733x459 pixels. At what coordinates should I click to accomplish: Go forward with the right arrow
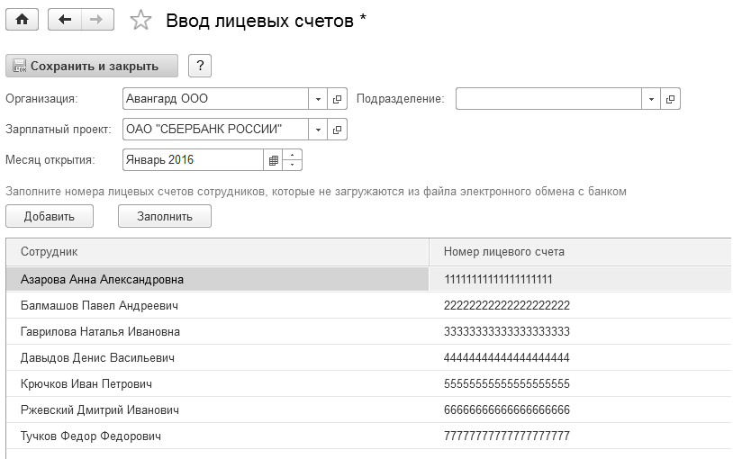pyautogui.click(x=97, y=20)
